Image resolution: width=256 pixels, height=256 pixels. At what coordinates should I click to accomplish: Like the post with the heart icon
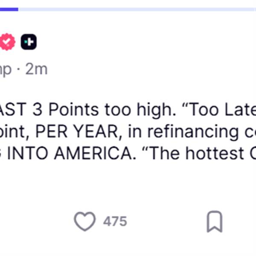point(85,221)
